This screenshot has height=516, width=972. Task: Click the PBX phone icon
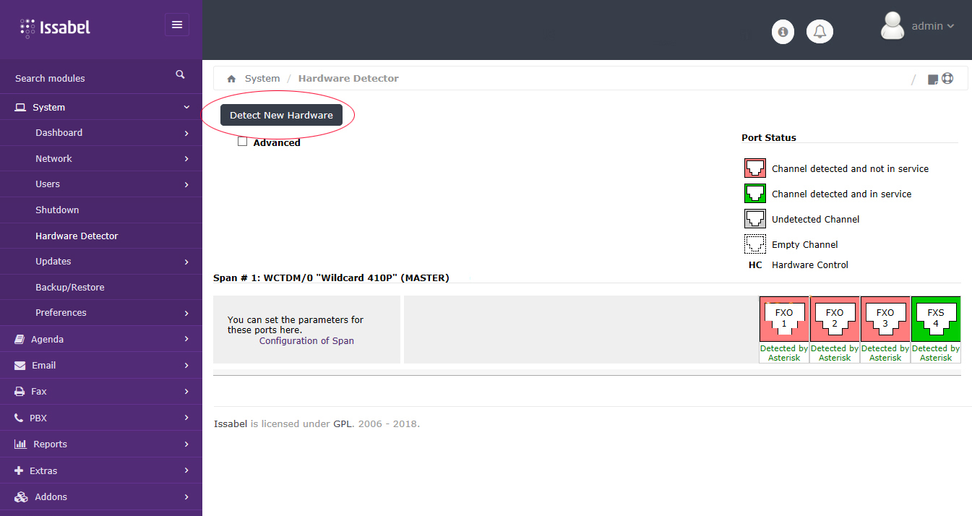19,418
